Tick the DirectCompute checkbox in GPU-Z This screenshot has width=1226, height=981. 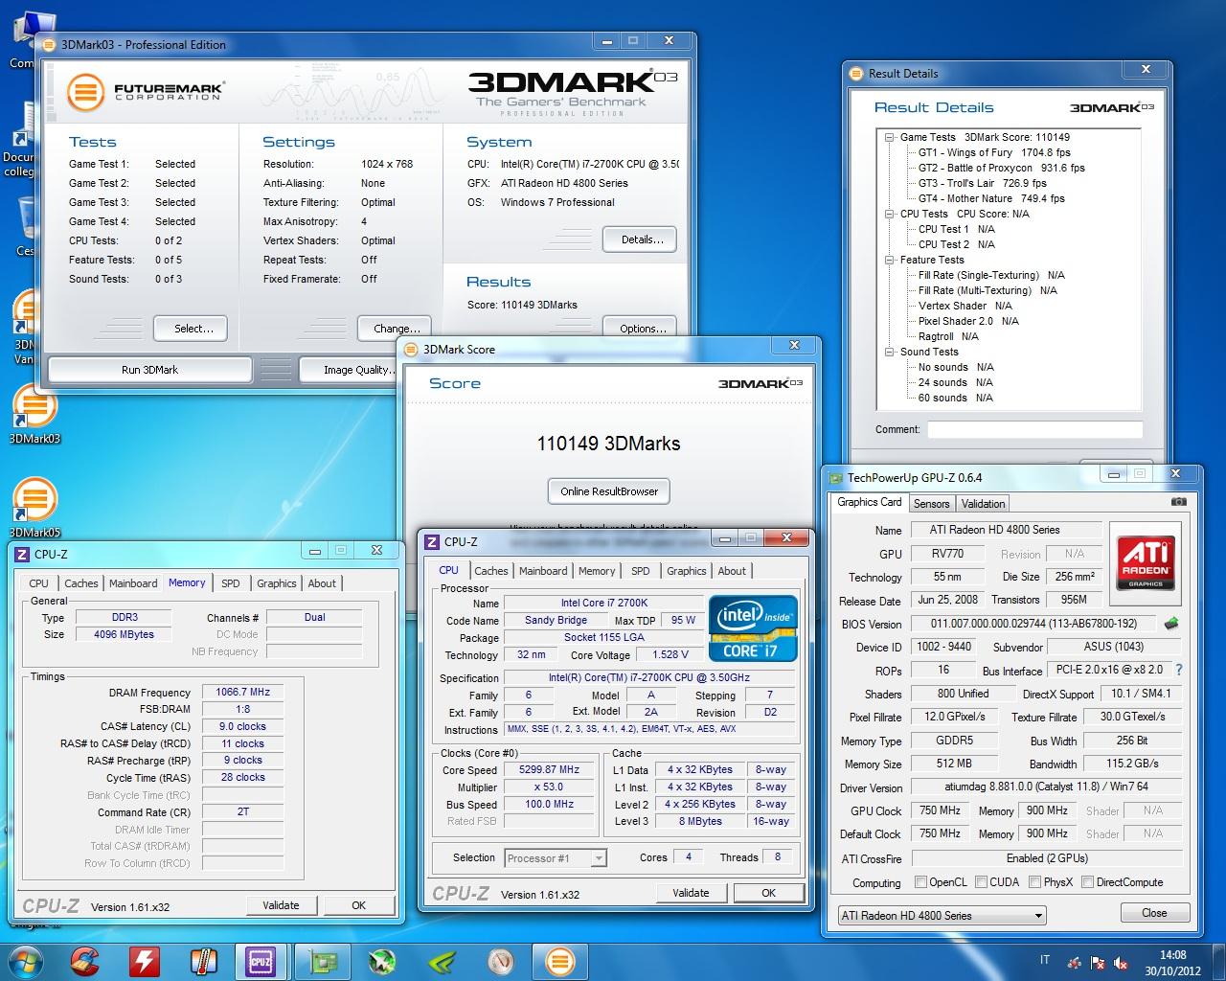click(1087, 882)
